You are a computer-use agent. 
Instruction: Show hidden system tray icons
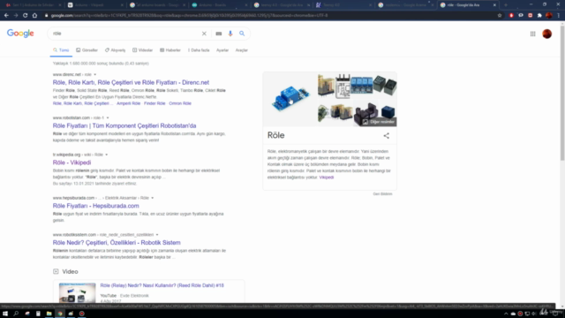pyautogui.click(x=506, y=314)
